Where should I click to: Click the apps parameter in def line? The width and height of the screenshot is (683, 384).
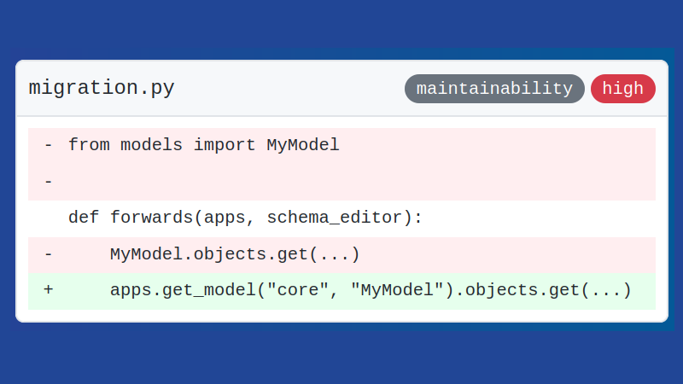click(x=225, y=218)
